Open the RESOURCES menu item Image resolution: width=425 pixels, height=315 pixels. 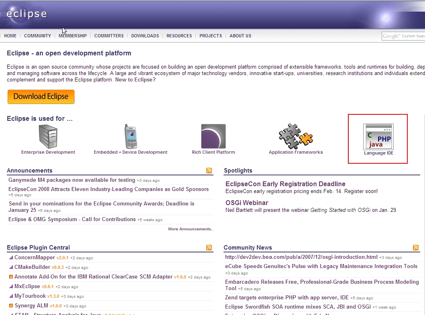click(179, 36)
